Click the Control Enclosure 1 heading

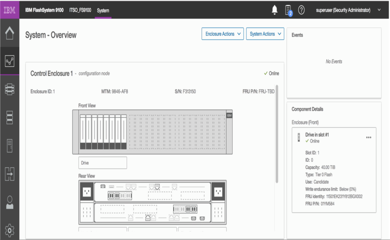tap(52, 73)
